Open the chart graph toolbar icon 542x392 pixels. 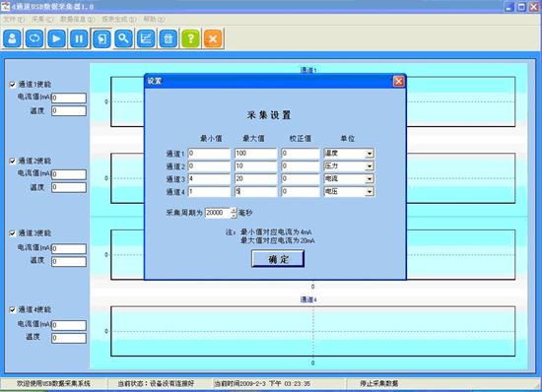146,38
